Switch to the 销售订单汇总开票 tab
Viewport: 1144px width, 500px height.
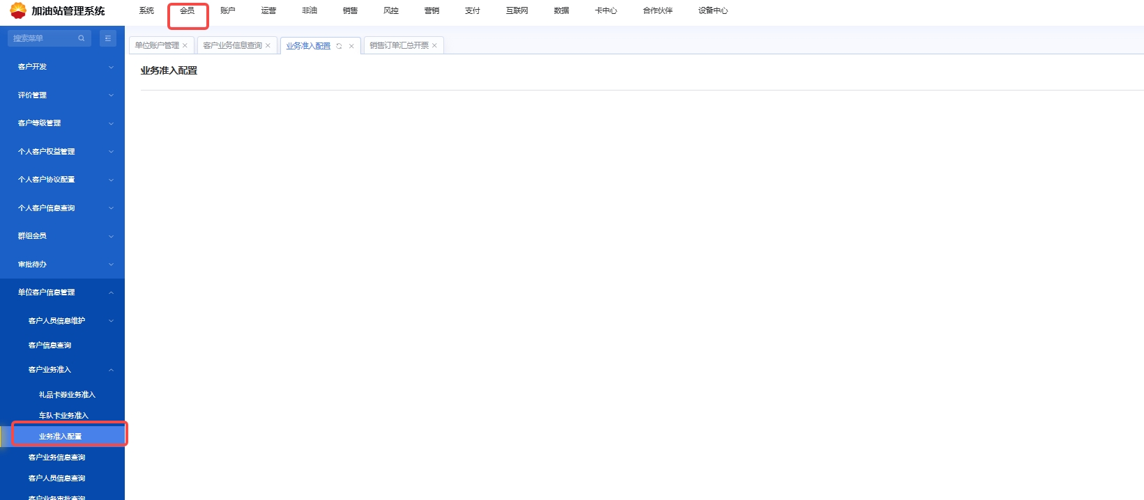point(399,46)
